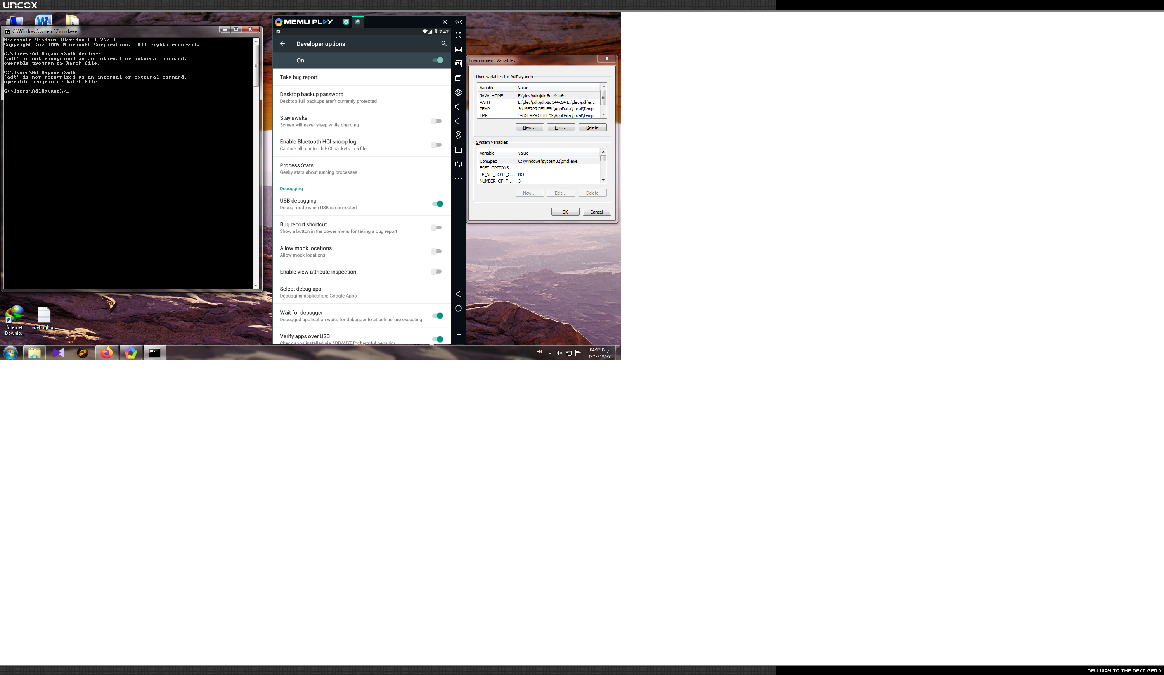Enable Allow mock locations toggle
This screenshot has width=1164, height=675.
tap(436, 251)
